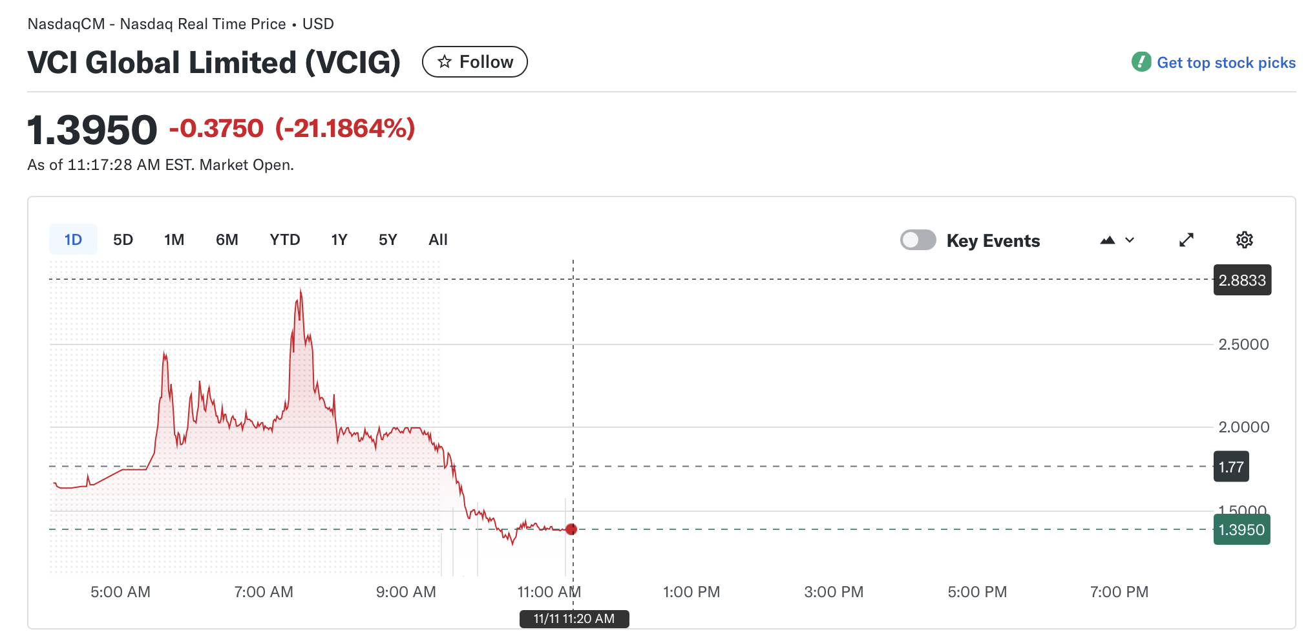Select the 1Y time range
This screenshot has width=1308, height=634.
point(339,240)
